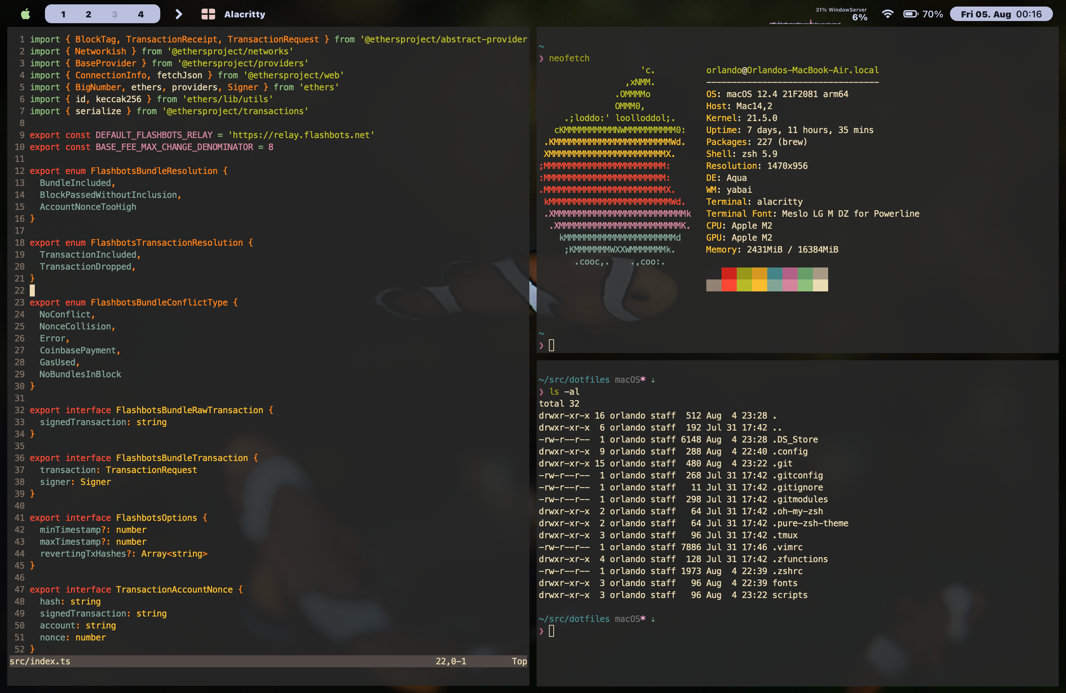Click fetchJson in the line 4 import
The height and width of the screenshot is (693, 1066).
(179, 75)
